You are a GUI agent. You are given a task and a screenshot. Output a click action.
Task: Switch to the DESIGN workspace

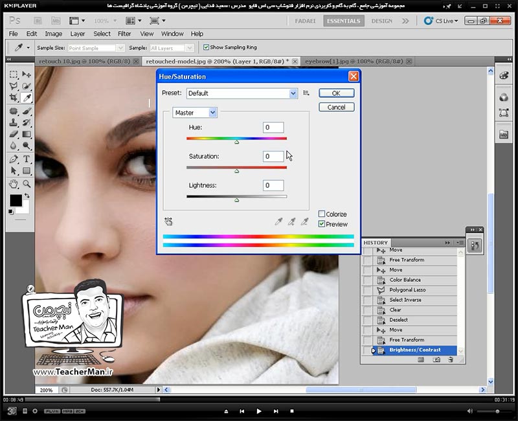381,21
